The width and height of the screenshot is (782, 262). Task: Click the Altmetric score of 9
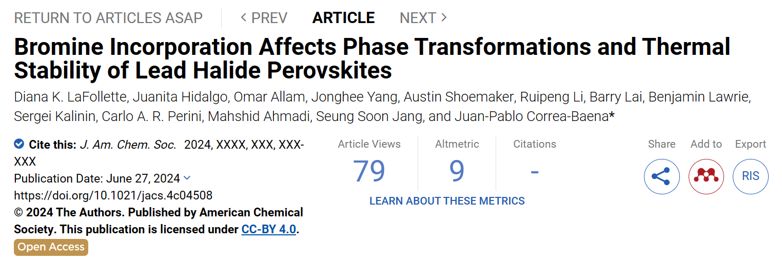click(457, 171)
